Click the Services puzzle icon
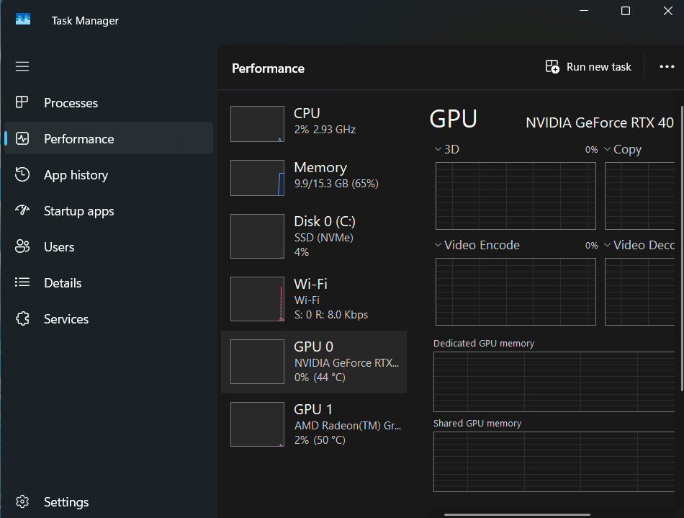Image resolution: width=684 pixels, height=518 pixels. 22,318
